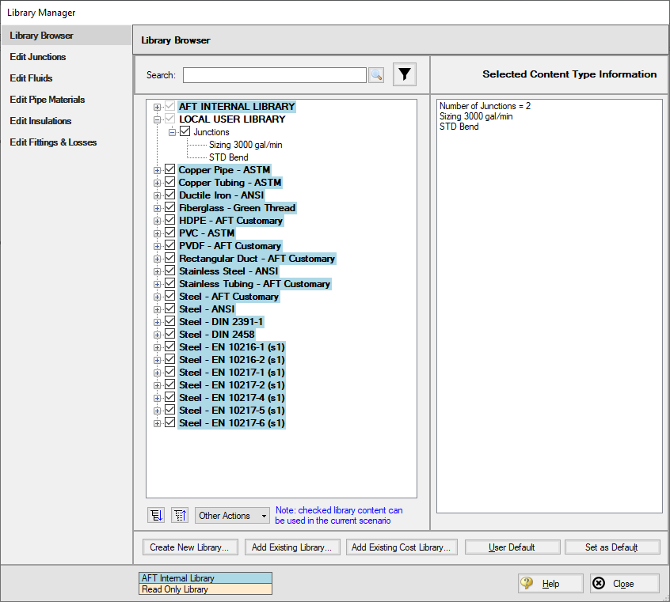This screenshot has width=670, height=602.
Task: Open the filter icon next to search
Action: coord(404,74)
